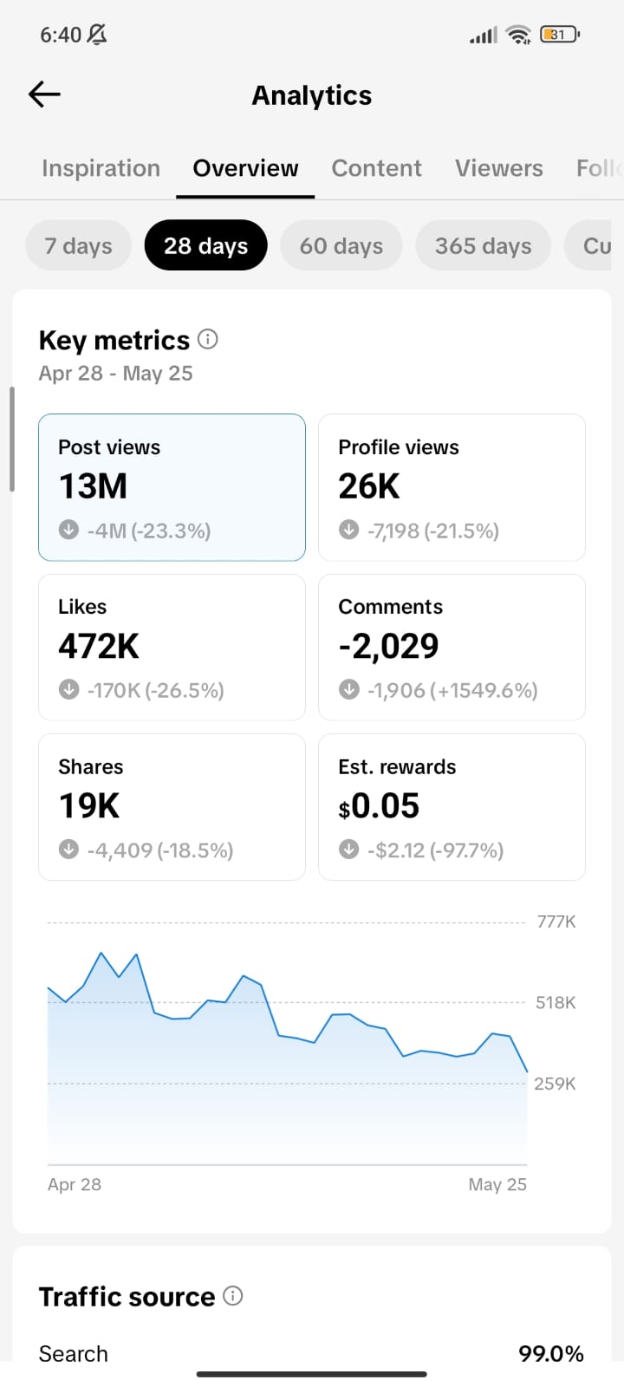Tap down-arrow icon in Post views card
The image size is (624, 1387).
click(x=68, y=530)
